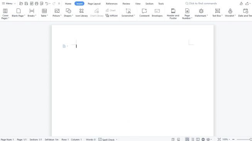Open the Page Layout tab
Viewport: 252px width, 141px height.
94,3
